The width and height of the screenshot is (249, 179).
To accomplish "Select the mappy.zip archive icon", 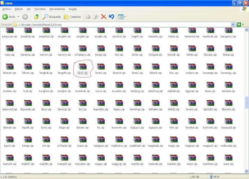I will 101,158.
